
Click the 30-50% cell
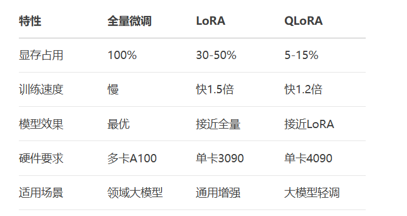click(216, 55)
